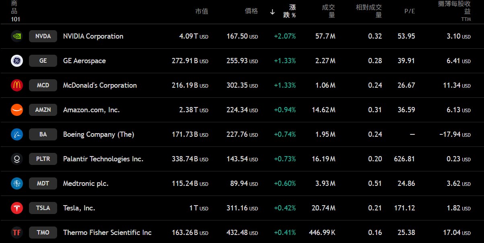Sort by 相對成交量 column header
This screenshot has width=484, height=243.
pyautogui.click(x=369, y=11)
